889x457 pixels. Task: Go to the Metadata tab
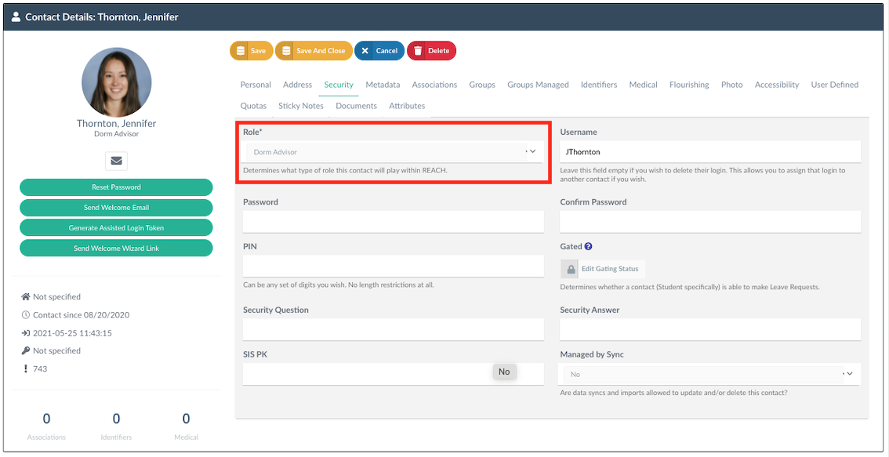coord(383,85)
